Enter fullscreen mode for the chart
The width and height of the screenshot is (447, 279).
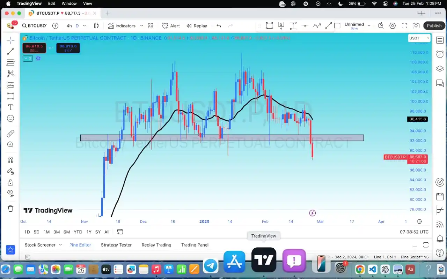pos(404,26)
